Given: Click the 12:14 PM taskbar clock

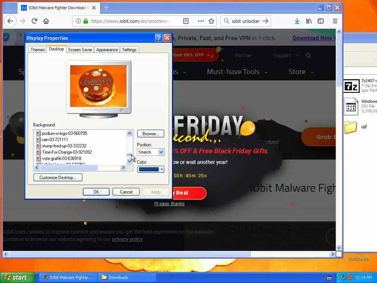Looking at the screenshot, I should coord(363,278).
